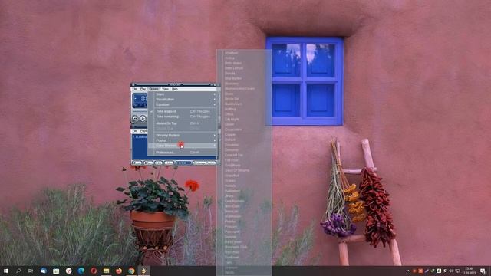Expand the Playlist submenu in Options menu
Image resolution: width=491 pixels, height=276 pixels.
pyautogui.click(x=183, y=140)
